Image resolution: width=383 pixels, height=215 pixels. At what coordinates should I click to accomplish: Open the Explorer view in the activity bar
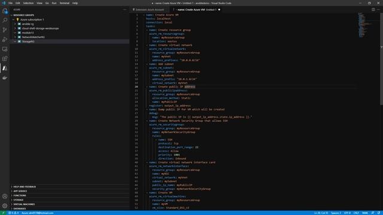pos(5,11)
